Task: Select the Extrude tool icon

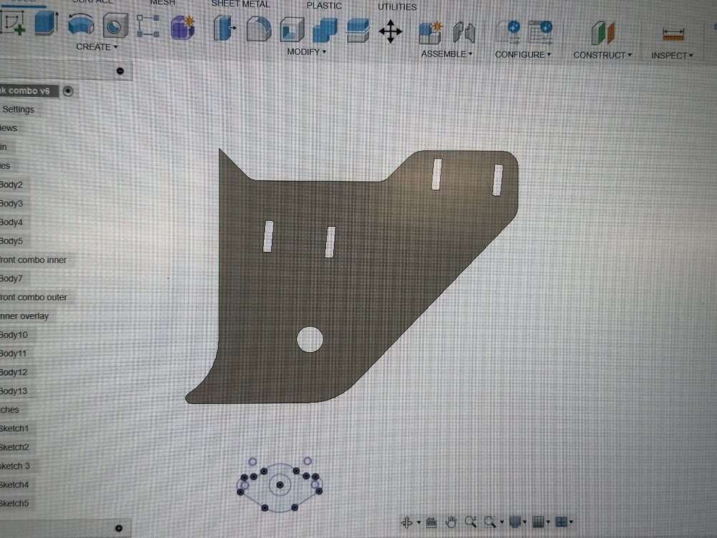Action: [x=46, y=23]
